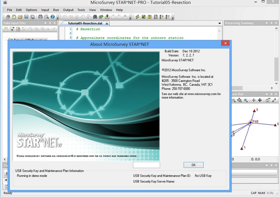The image size is (280, 197).
Task: Open the Run menu
Action: [56, 10]
